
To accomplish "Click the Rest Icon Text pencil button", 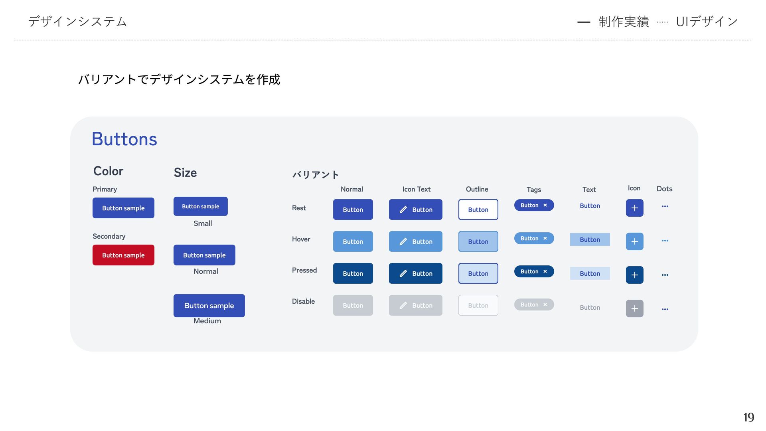I will click(415, 210).
